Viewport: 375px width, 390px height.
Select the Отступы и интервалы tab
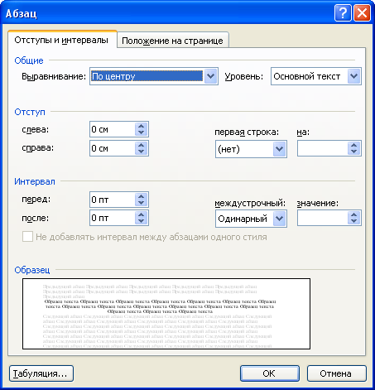62,40
